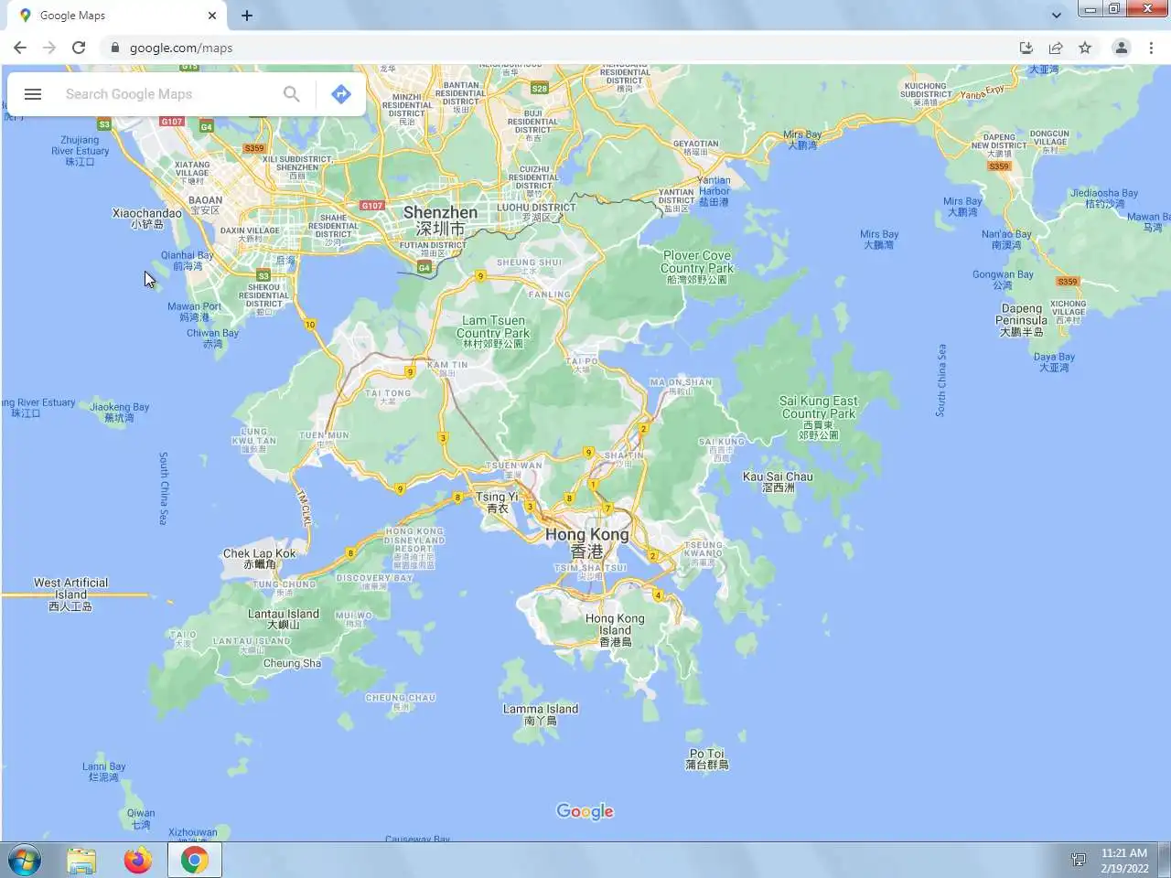Click the install app icon in address bar

point(1026,48)
